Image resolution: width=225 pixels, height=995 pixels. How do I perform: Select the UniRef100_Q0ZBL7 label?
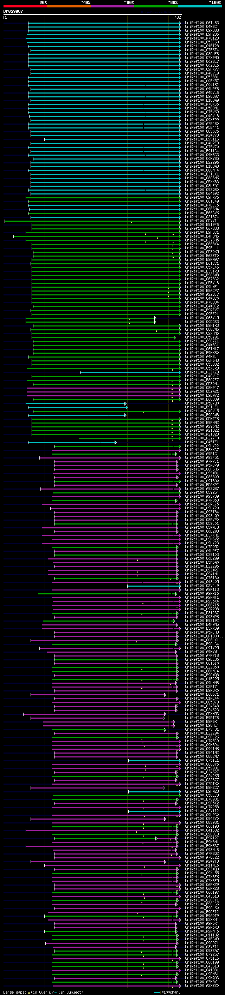tap(202, 61)
